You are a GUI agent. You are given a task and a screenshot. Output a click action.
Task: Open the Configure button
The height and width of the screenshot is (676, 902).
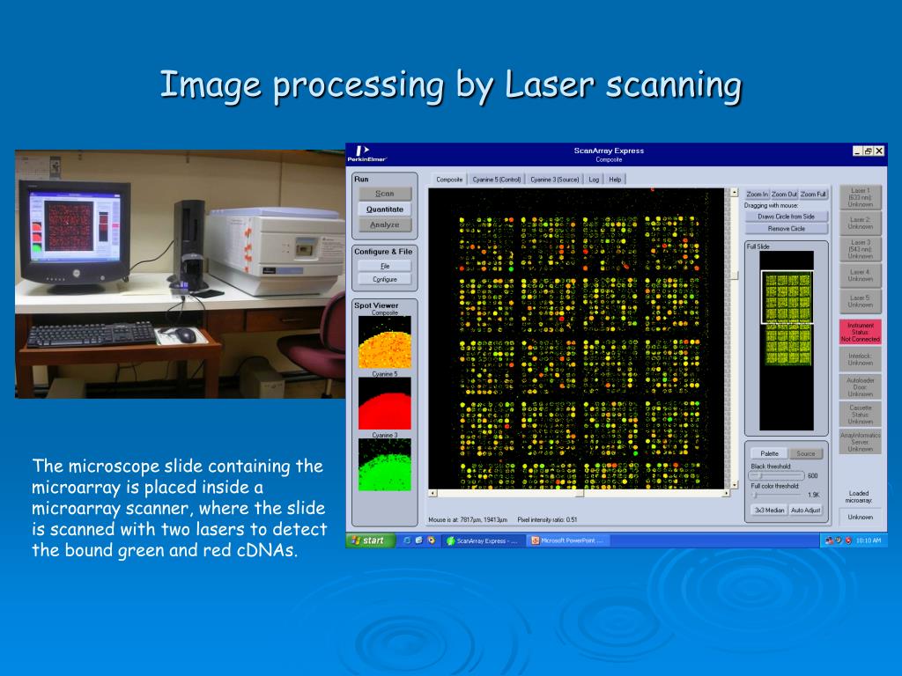384,279
